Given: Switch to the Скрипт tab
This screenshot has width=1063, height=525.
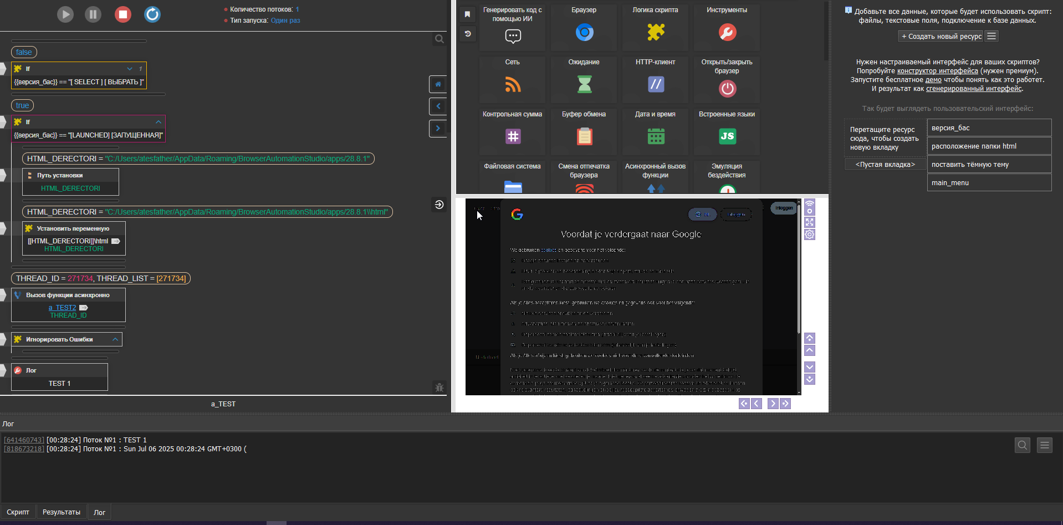Looking at the screenshot, I should [18, 512].
